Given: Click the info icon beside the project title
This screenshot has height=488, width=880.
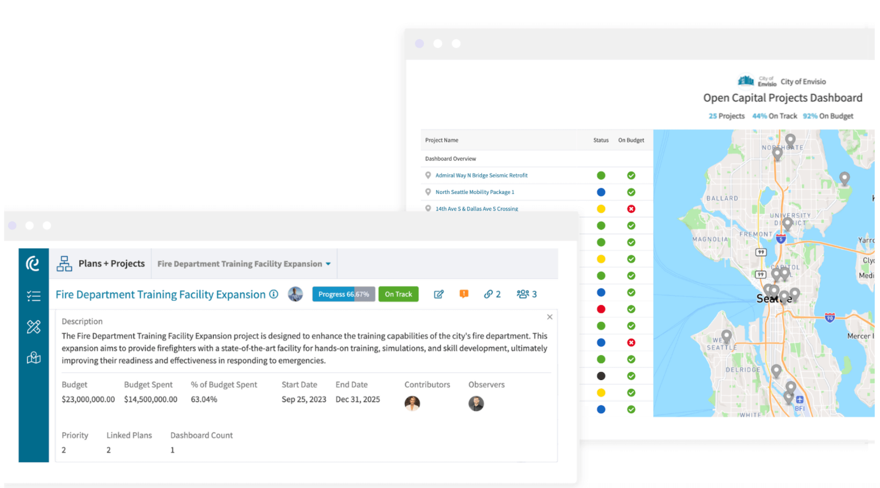Looking at the screenshot, I should pos(274,294).
